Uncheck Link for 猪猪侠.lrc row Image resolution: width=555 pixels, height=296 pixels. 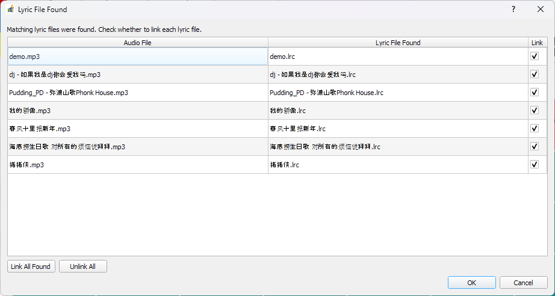[x=534, y=164]
